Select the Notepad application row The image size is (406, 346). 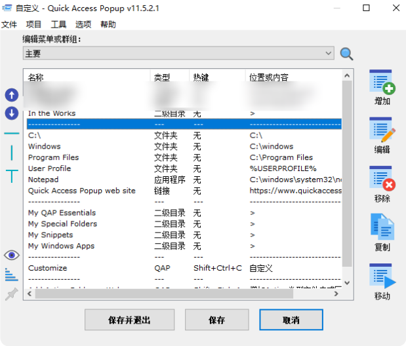pyautogui.click(x=184, y=180)
